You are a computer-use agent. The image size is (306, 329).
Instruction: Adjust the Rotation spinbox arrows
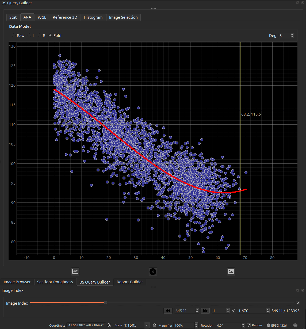243,325
